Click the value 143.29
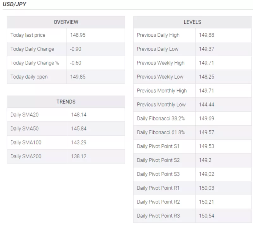This screenshot has width=253, height=225. click(79, 142)
